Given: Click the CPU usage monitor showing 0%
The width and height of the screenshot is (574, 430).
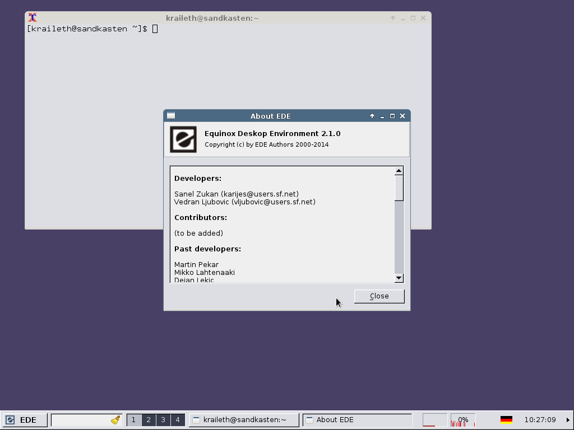Looking at the screenshot, I should 463,420.
